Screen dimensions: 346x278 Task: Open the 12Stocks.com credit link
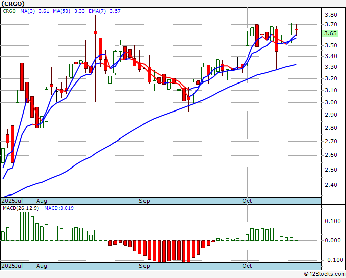pyautogui.click(x=325, y=274)
